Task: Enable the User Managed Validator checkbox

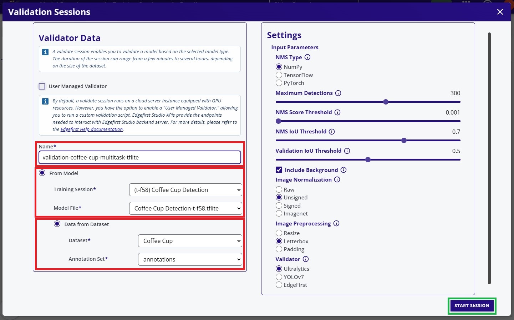Action: coord(42,86)
